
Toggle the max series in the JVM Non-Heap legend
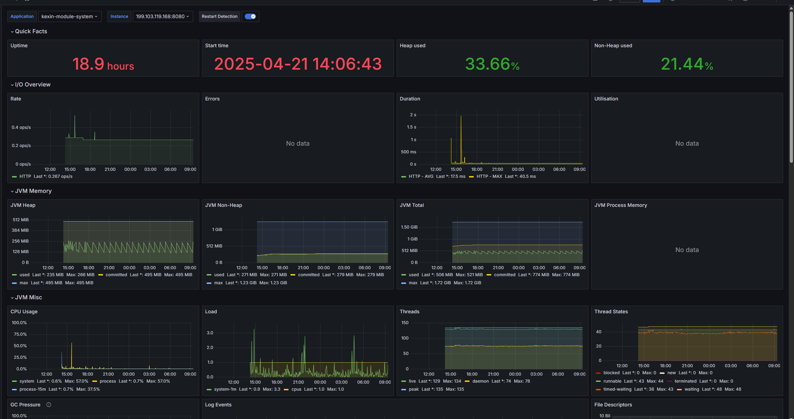218,283
